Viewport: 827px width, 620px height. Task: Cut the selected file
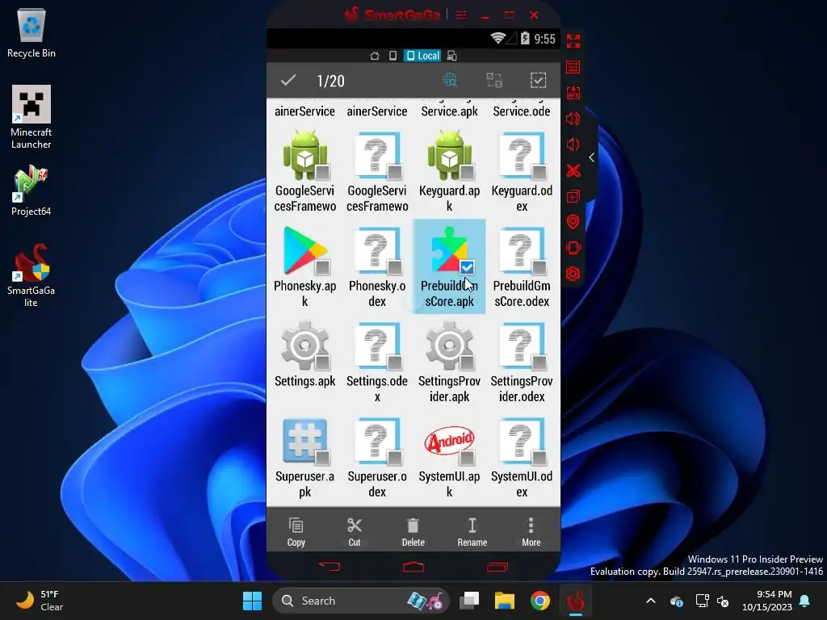point(355,531)
